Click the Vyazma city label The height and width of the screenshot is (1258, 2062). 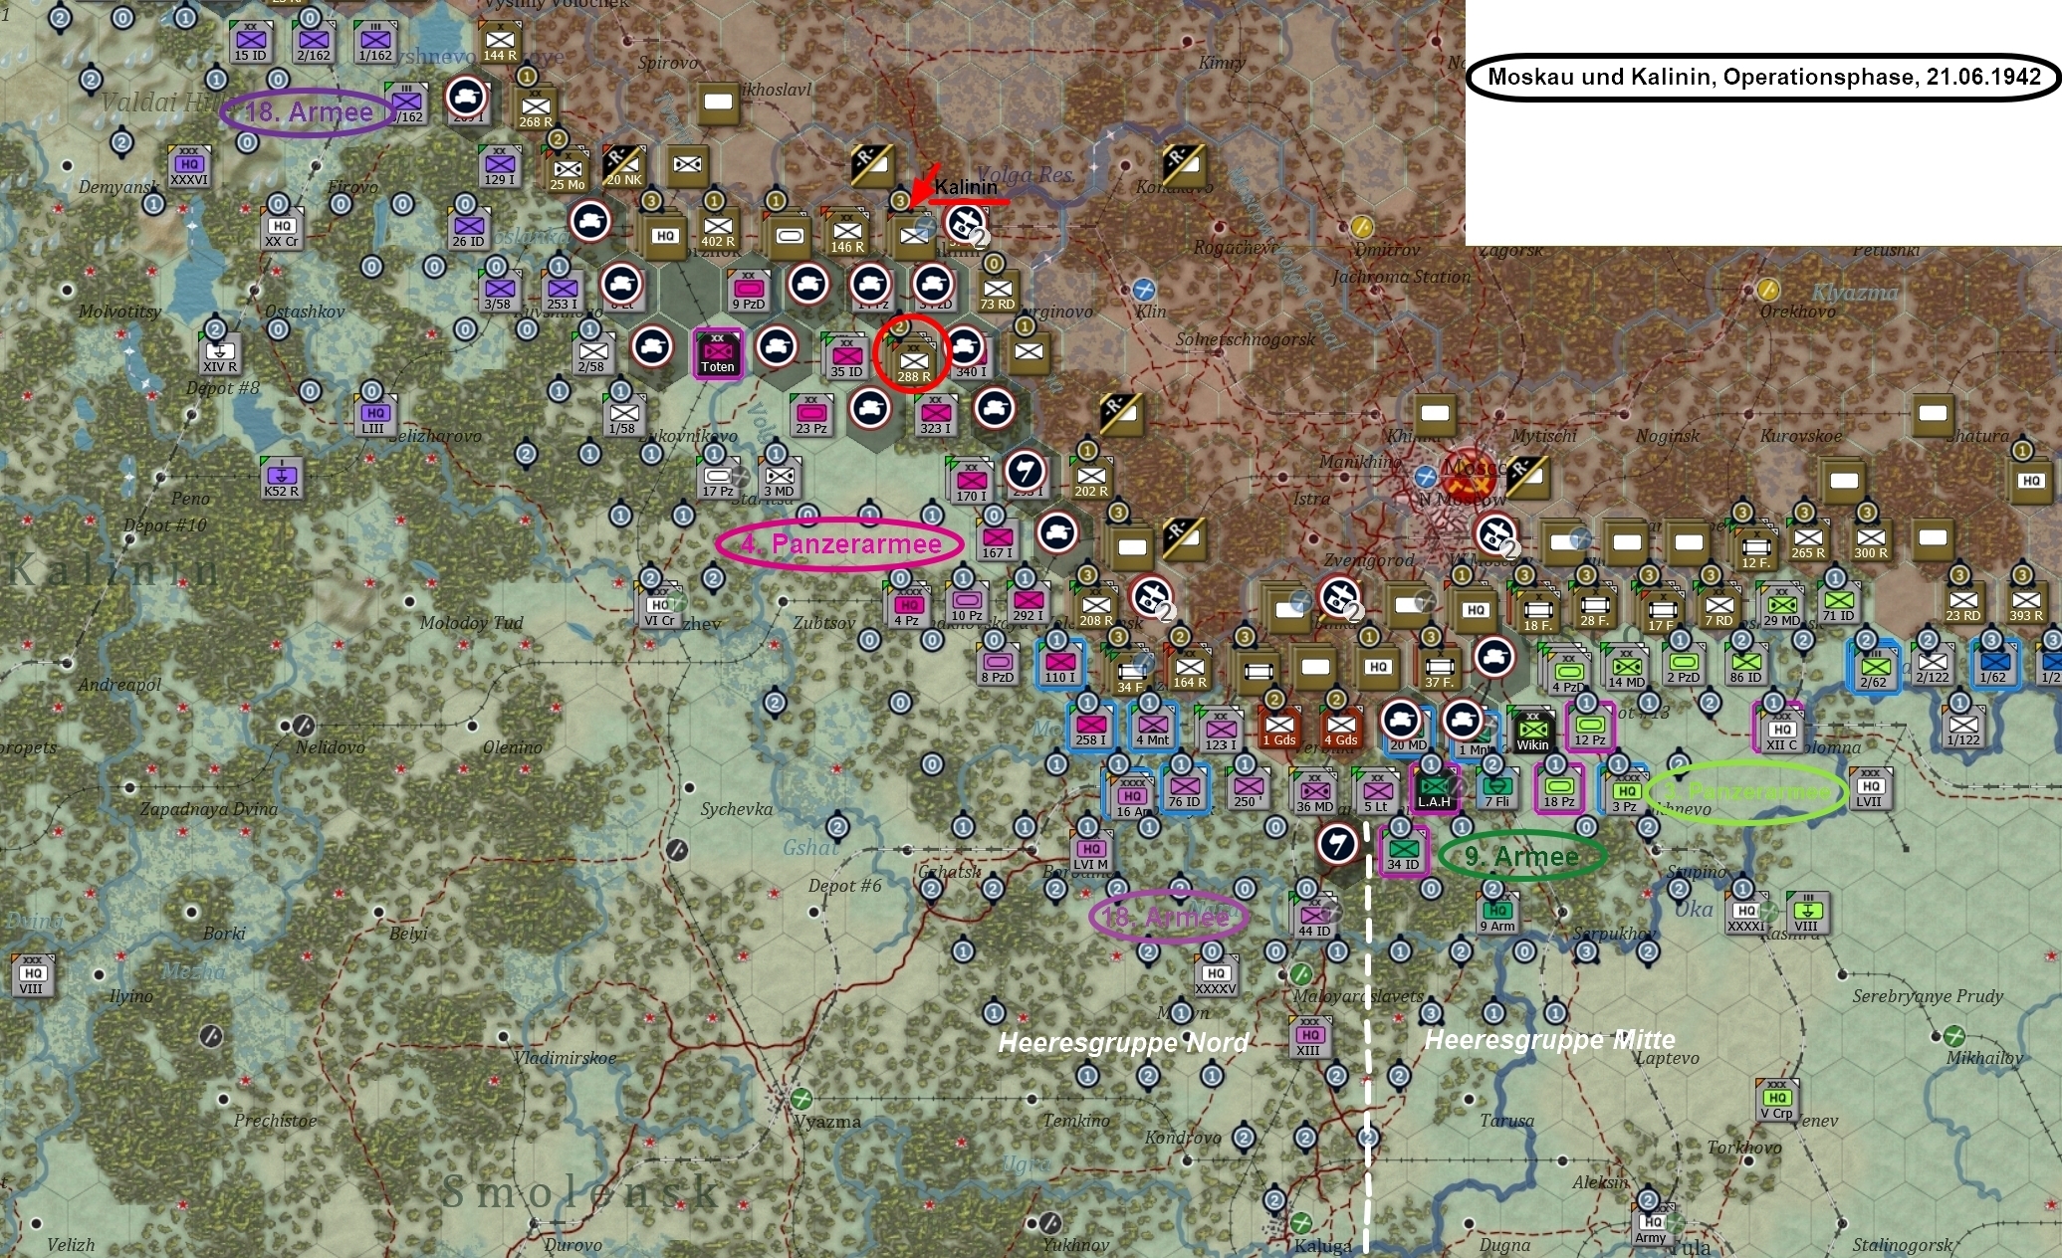pos(826,1122)
